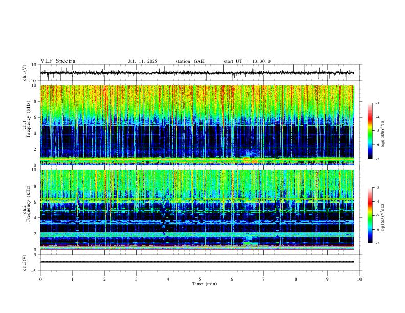The width and height of the screenshot is (405, 313).
Task: Click the ch.2 spectrogram panel
Action: tap(197, 210)
